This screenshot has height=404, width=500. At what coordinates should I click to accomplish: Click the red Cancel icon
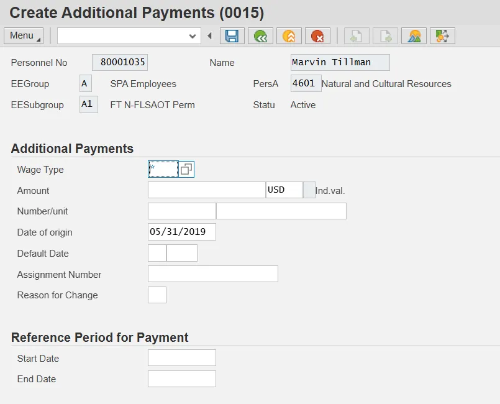(x=317, y=36)
